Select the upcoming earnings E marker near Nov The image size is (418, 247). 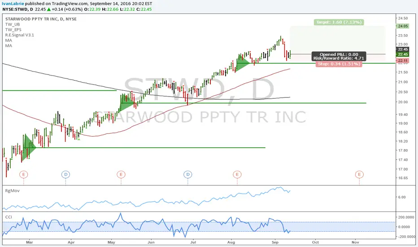359,175
